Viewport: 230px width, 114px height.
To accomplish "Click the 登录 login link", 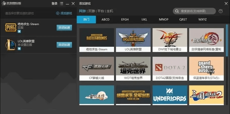I will (x=54, y=4).
